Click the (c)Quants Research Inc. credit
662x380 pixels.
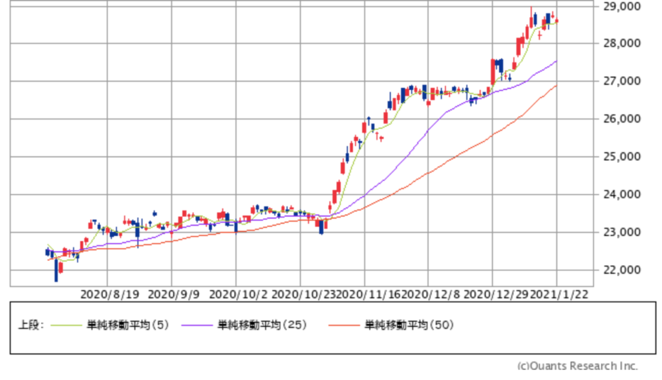[577, 366]
